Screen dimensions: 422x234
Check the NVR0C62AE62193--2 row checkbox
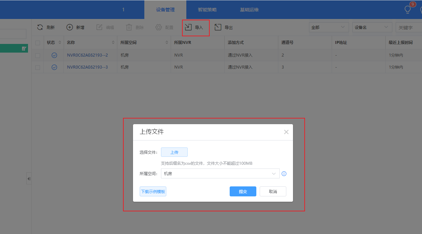(38, 55)
